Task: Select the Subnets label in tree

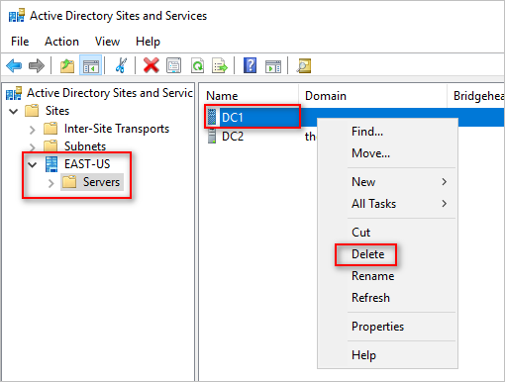Action: (85, 145)
